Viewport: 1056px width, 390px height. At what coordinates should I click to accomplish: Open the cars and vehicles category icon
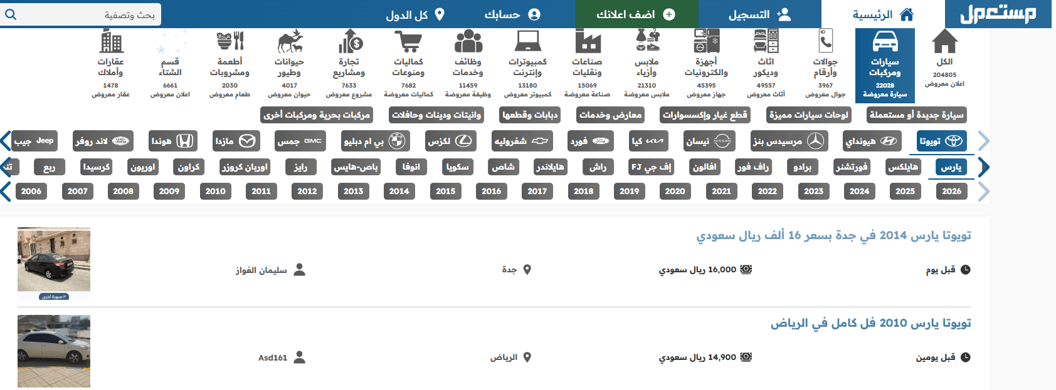[x=885, y=43]
